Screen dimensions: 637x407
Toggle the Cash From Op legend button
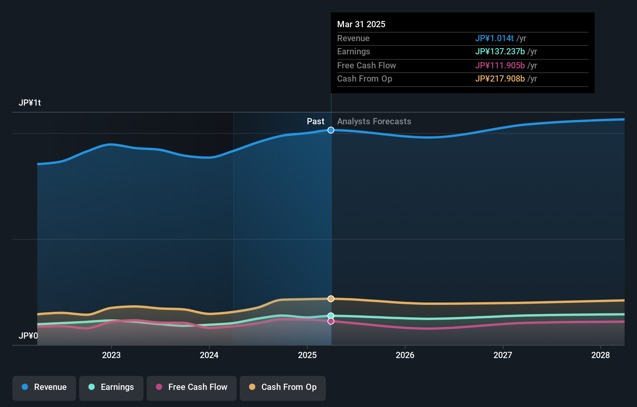pyautogui.click(x=283, y=388)
